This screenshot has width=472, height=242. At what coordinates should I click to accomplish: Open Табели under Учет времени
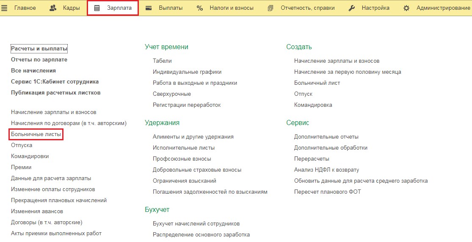pos(162,61)
